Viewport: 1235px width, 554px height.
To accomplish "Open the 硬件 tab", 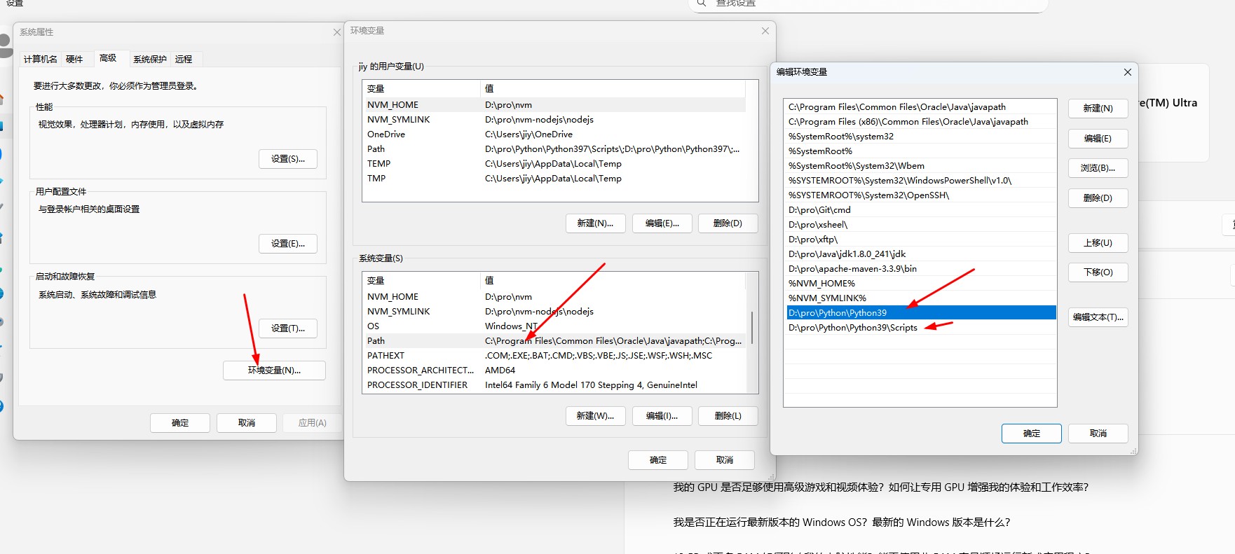I will tap(74, 60).
